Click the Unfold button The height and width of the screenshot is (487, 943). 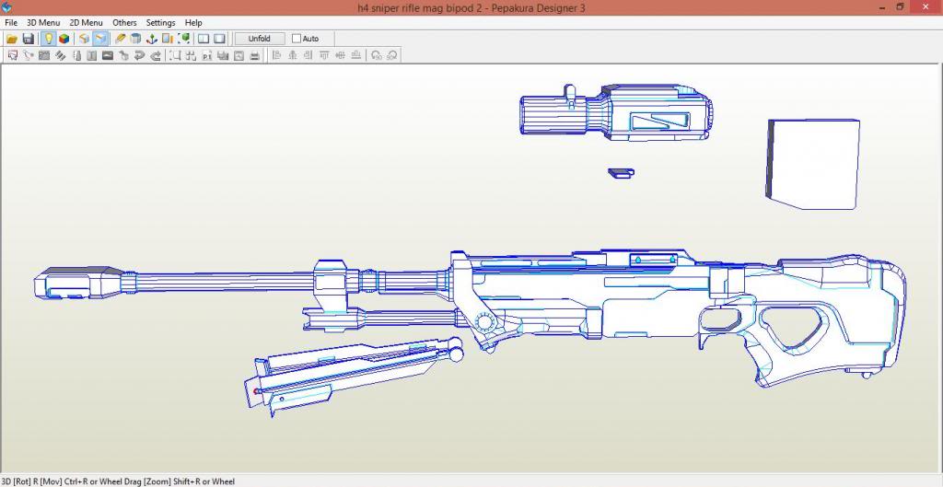pos(259,39)
